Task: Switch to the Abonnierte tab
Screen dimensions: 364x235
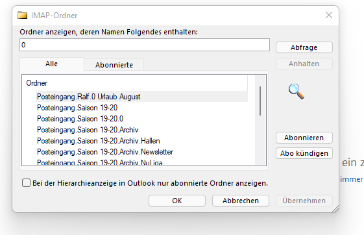Action: pos(114,65)
